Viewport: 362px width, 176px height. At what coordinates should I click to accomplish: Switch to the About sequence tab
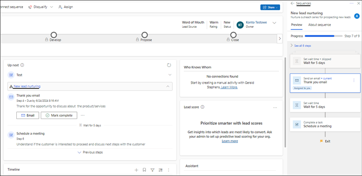[319, 25]
